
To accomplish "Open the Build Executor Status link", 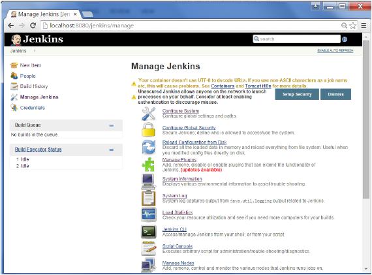I will (39, 150).
